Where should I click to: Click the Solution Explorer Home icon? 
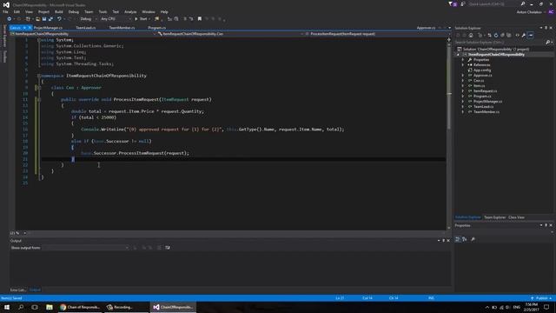[471, 35]
